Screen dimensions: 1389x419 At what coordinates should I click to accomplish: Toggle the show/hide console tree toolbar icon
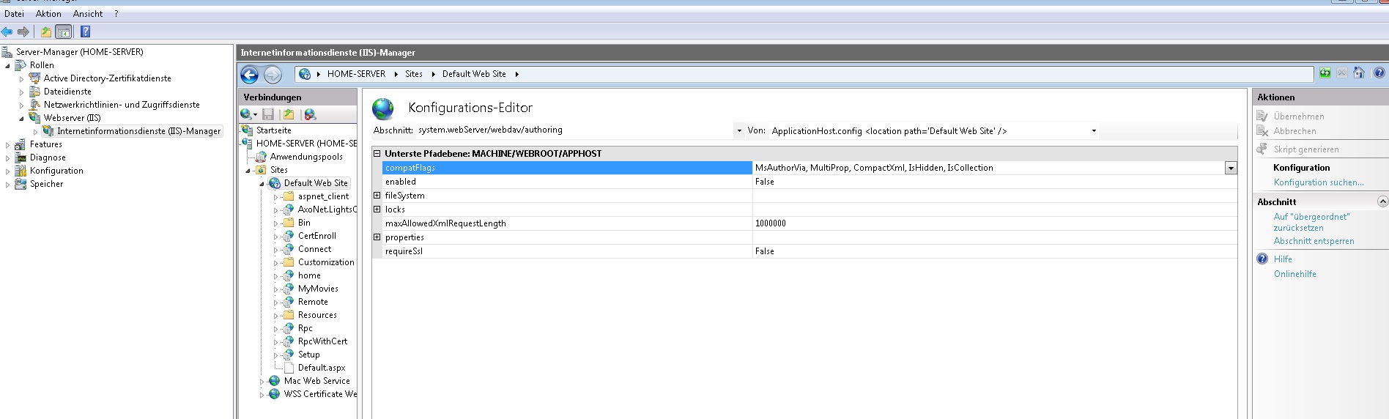click(x=64, y=31)
